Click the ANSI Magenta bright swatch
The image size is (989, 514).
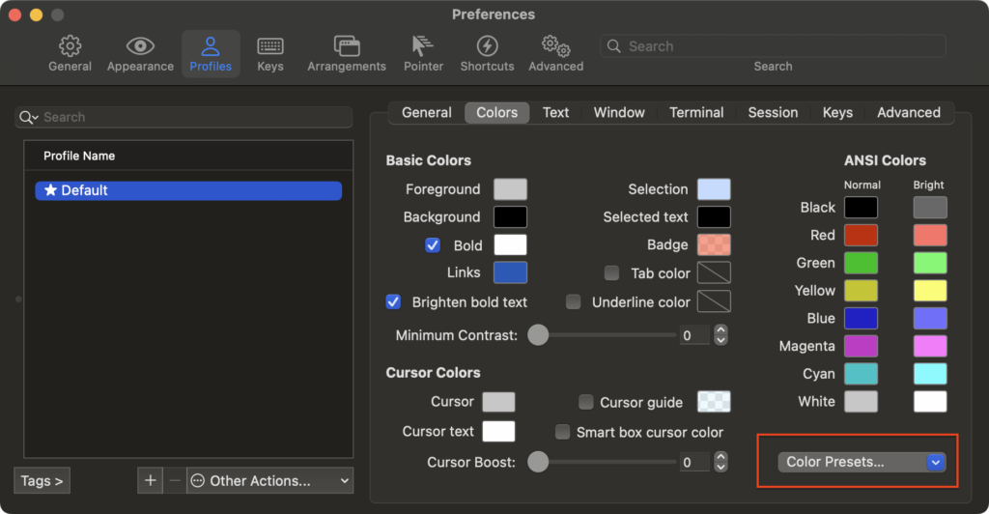pos(930,346)
